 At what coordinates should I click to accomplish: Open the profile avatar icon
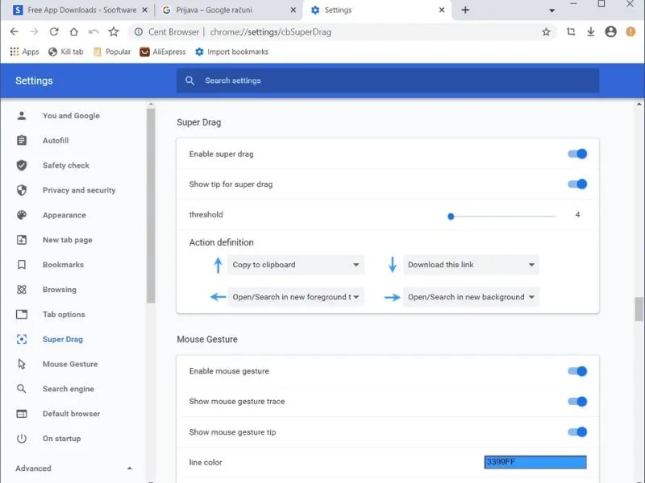coord(611,31)
